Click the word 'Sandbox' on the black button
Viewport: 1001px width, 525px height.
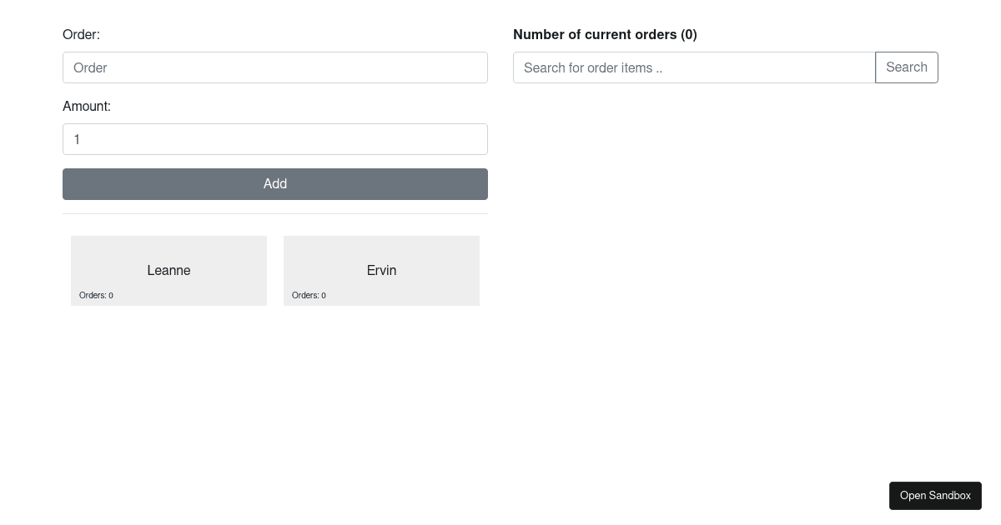[x=952, y=495]
